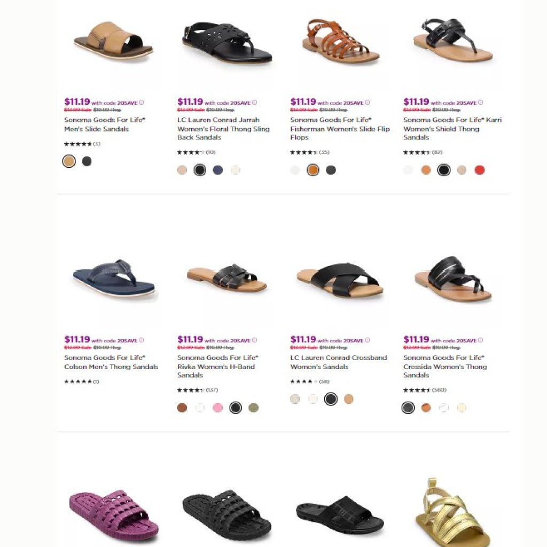The image size is (547, 547).
Task: Pick olive green swatch for Rivka H-Band Sandals
Action: [254, 408]
